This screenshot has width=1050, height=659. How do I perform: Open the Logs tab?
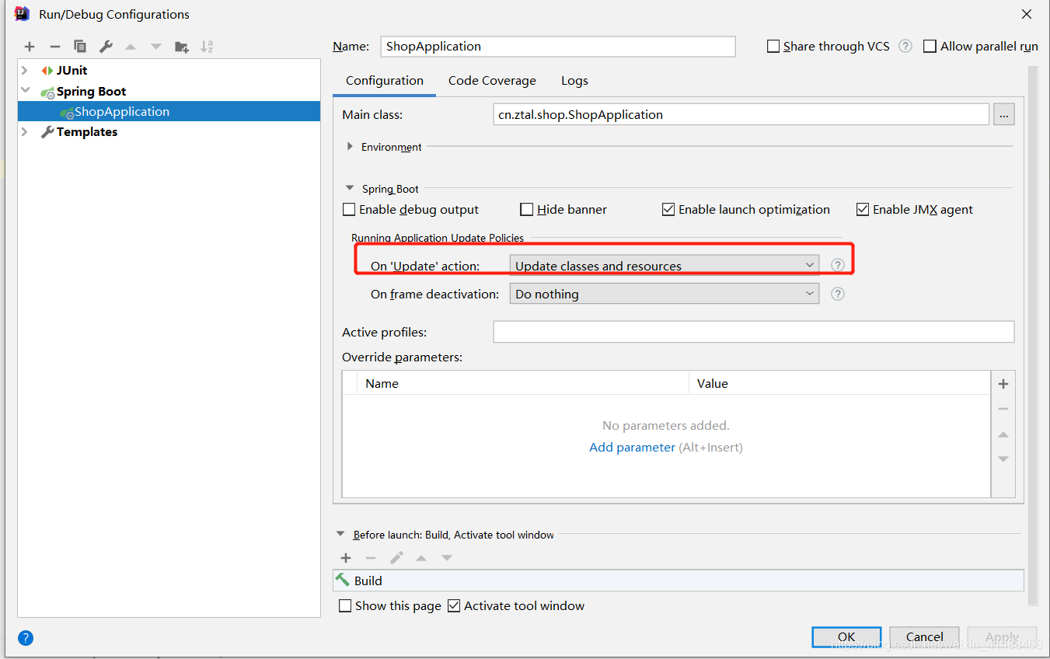point(574,81)
